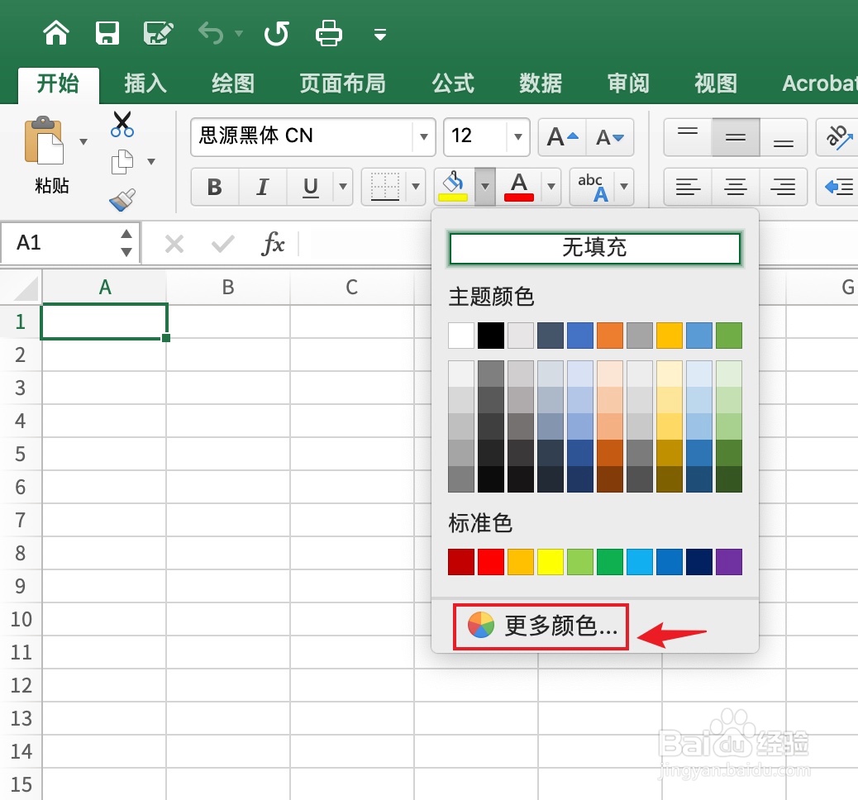Click the Save As edit icon
This screenshot has height=800, width=858.
point(158,33)
